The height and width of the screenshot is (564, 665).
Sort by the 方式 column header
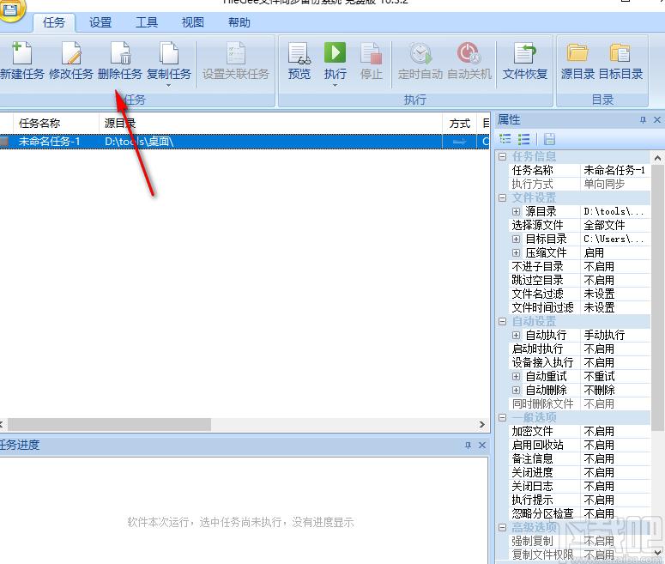coord(460,124)
